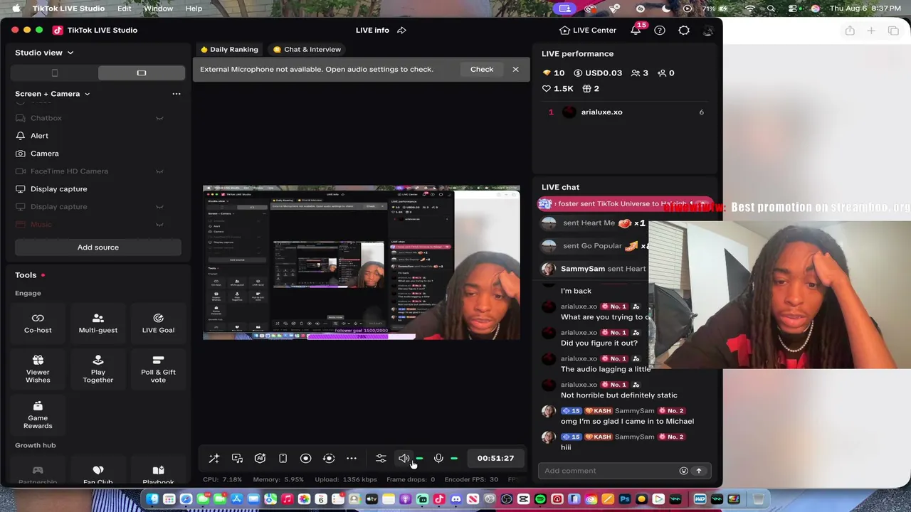The image size is (911, 512).
Task: Open the audio mixer settings icon
Action: click(381, 459)
